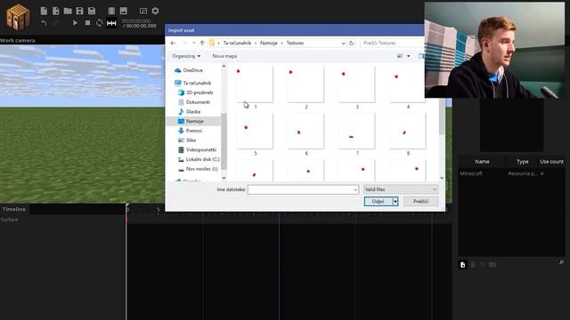This screenshot has width=570, height=320.
Task: Open the '3D-predmeti' folder in sidebar
Action: (x=196, y=92)
